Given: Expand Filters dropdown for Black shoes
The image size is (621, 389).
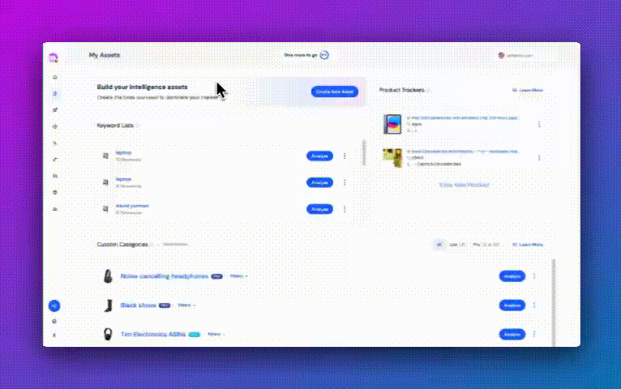Looking at the screenshot, I should tap(186, 305).
